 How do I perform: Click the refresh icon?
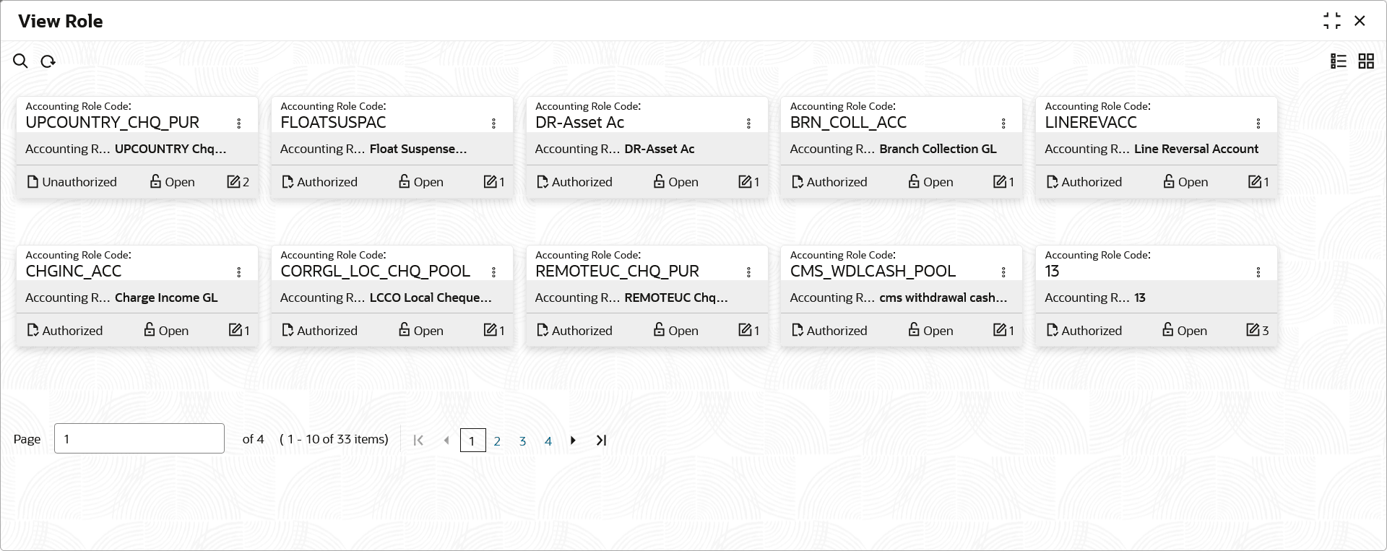(48, 61)
